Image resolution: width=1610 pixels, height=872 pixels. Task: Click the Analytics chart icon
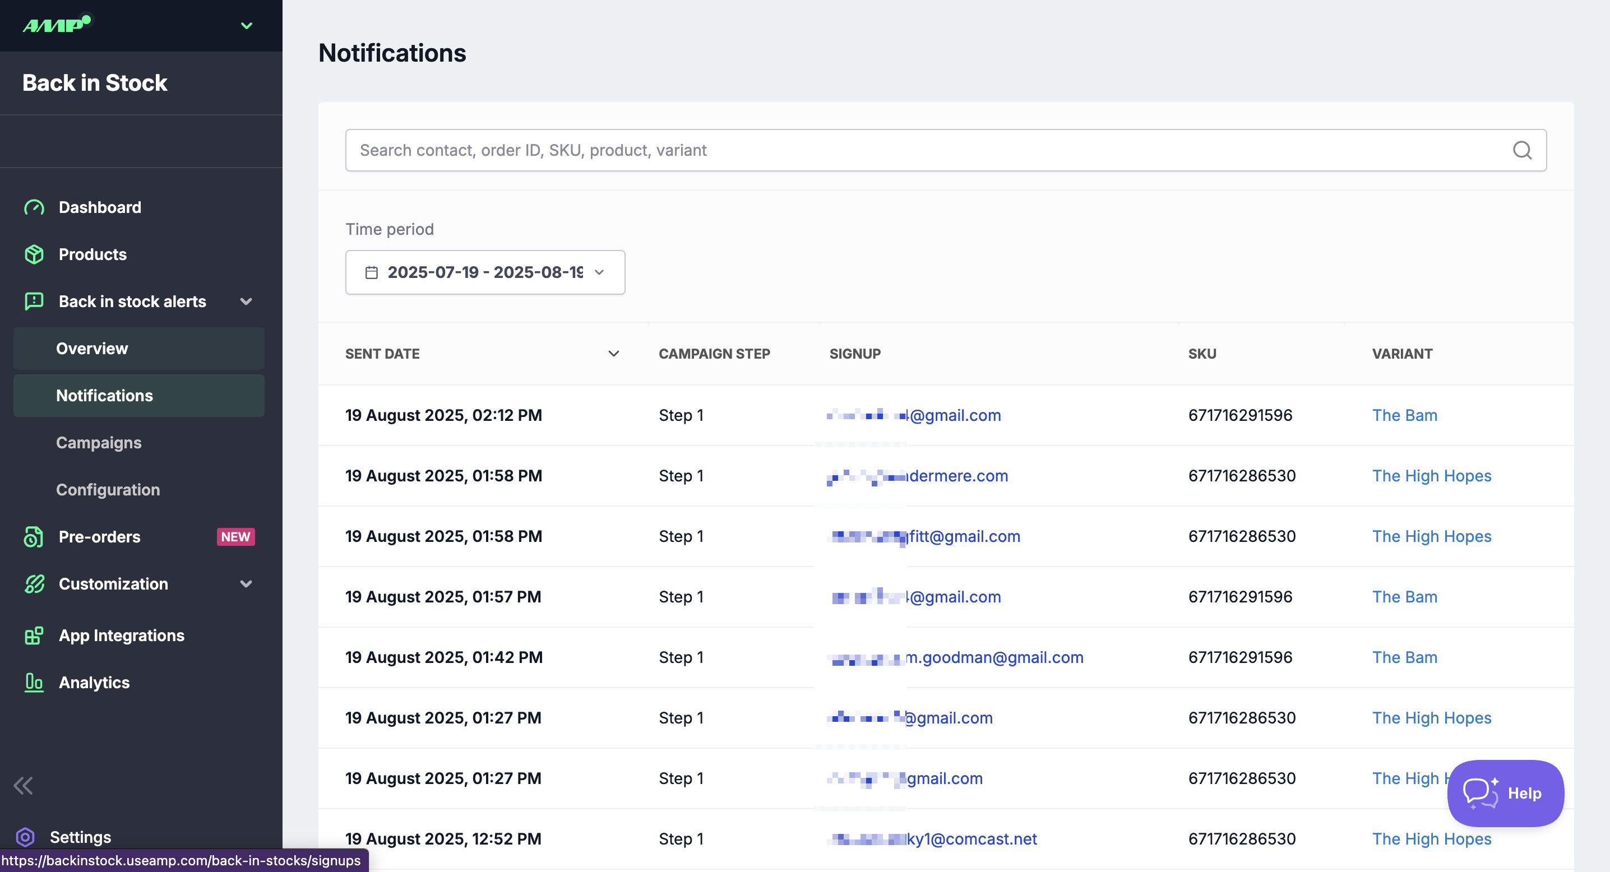coord(34,682)
